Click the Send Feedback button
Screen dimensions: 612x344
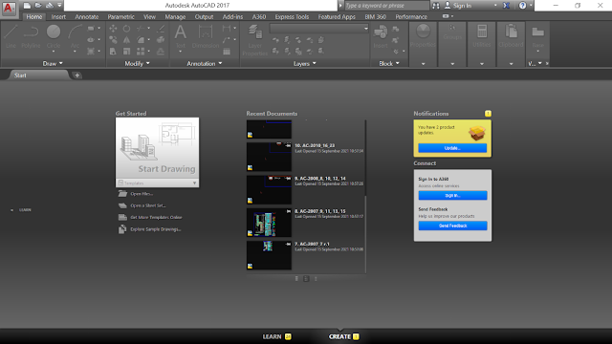coord(452,226)
